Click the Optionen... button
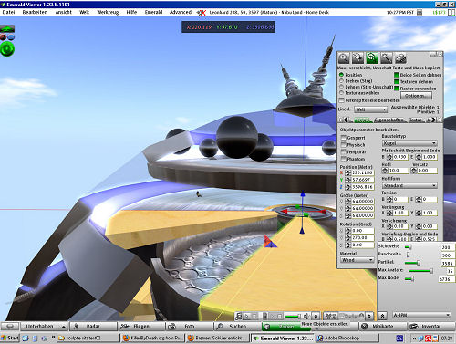Image resolution: width=456 pixels, height=344 pixels. 416,96
